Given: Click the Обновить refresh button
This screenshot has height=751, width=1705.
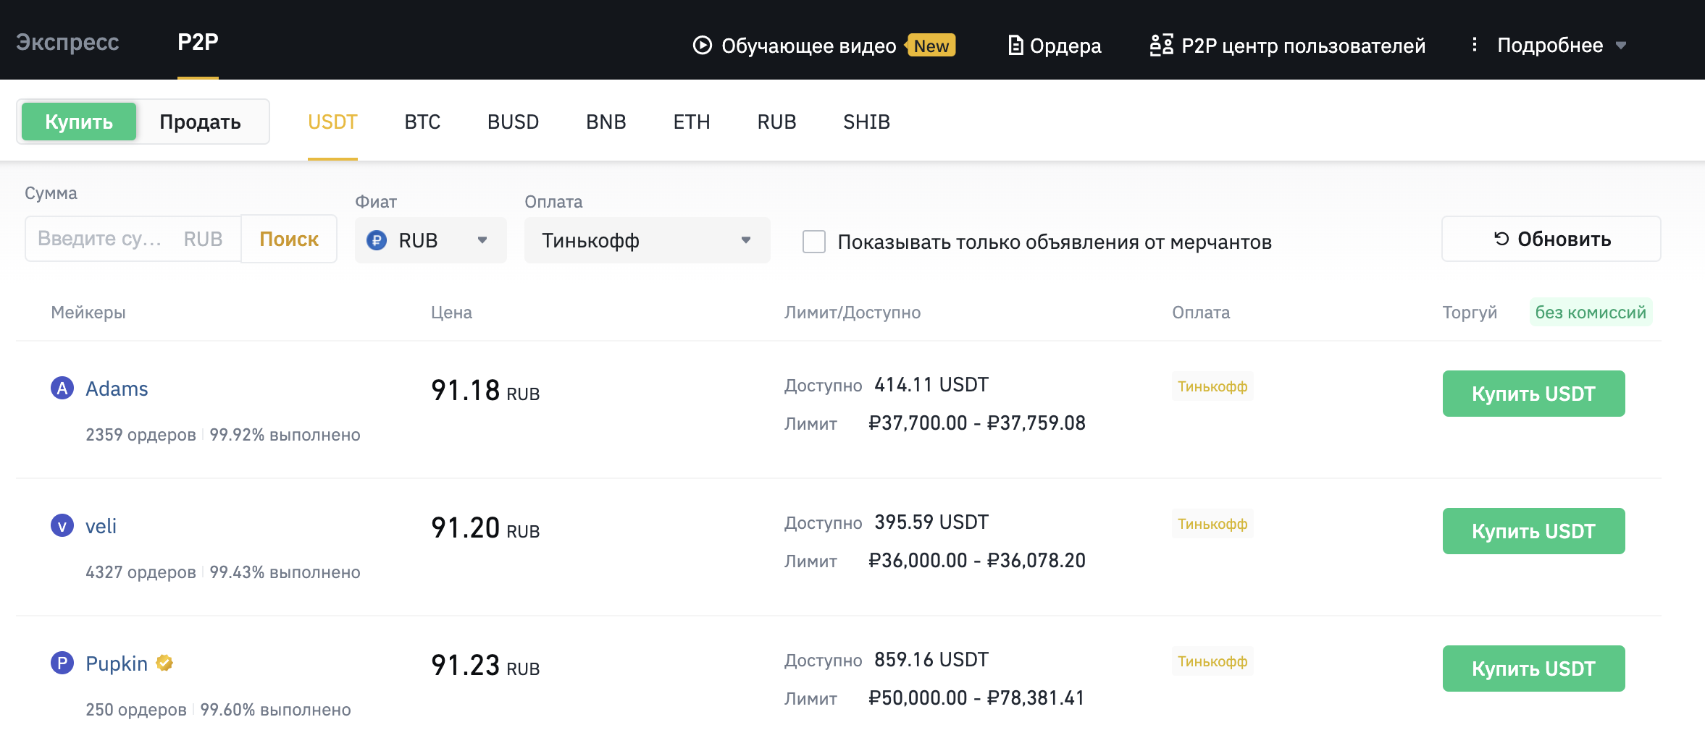Looking at the screenshot, I should pos(1551,239).
